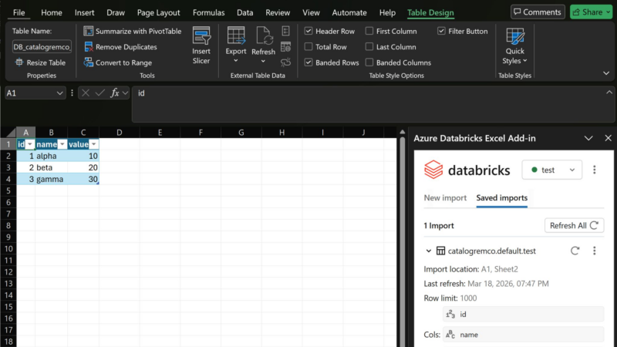Click the Remove Duplicates icon
Screen dimensions: 617x347
click(x=88, y=47)
